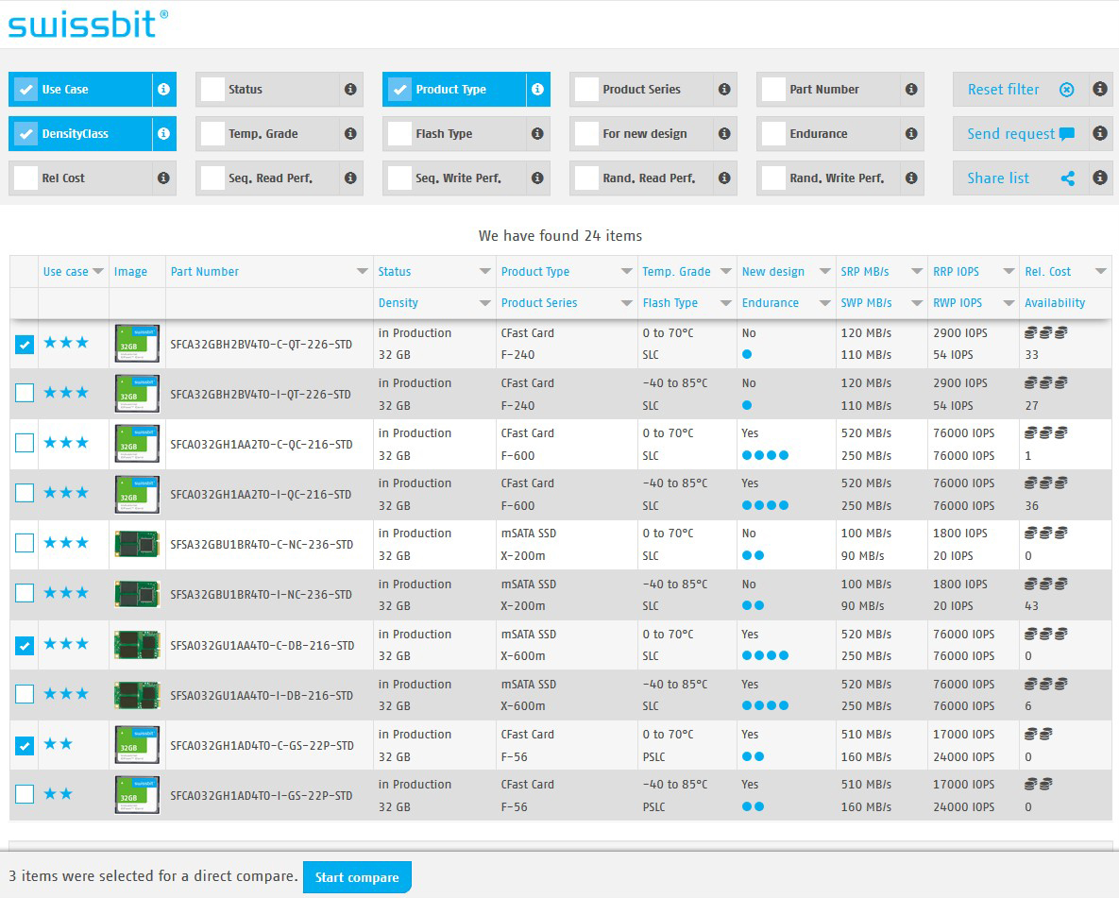Viewport: 1119px width, 898px height.
Task: Click Rel. Cost coins icon for SFCA032GH1AA2TO-C-QC-216-STD
Action: tap(1045, 433)
